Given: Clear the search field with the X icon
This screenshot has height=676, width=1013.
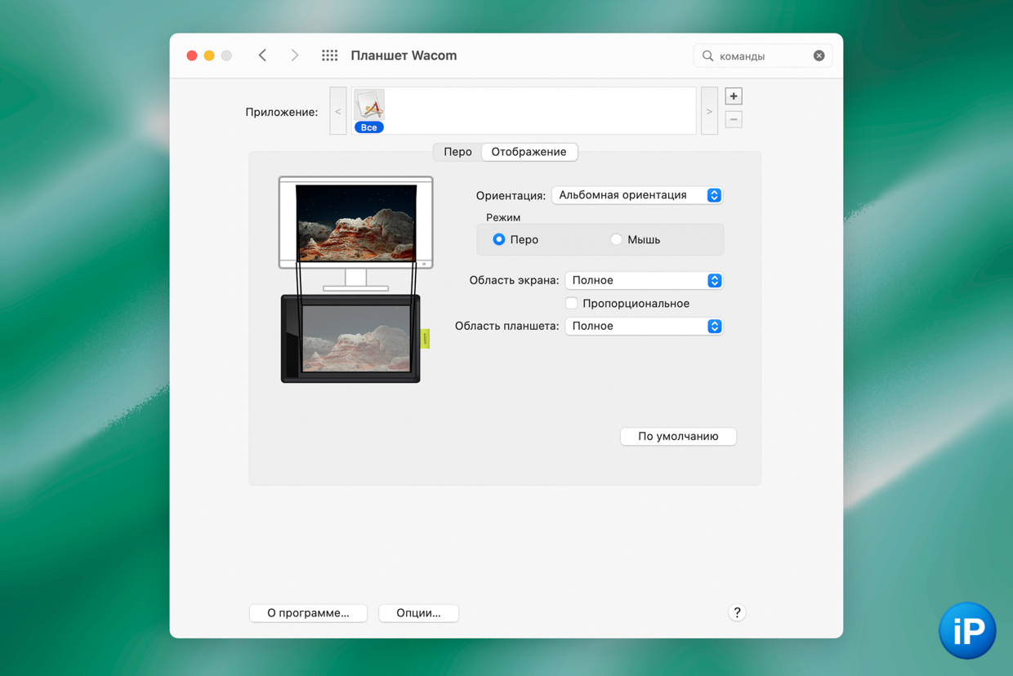Looking at the screenshot, I should click(819, 56).
